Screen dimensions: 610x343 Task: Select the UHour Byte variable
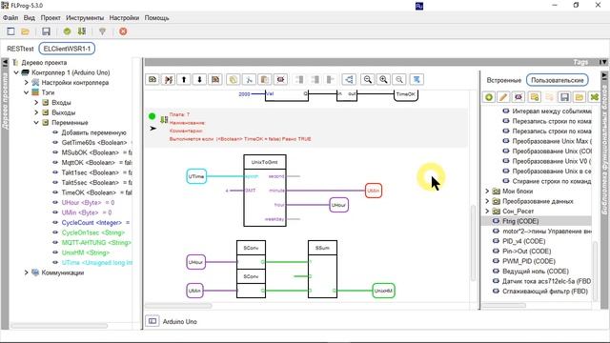click(88, 203)
